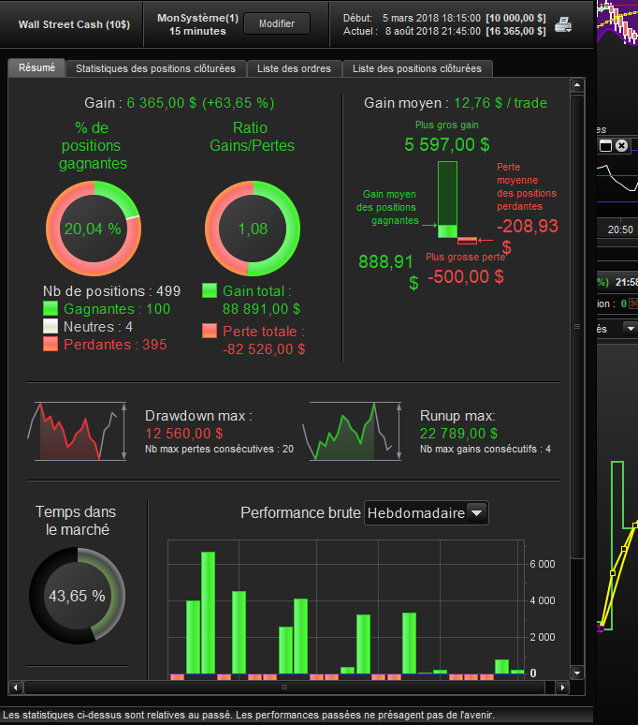Click the Gains/Pertes ratio donut chart
This screenshot has width=638, height=725.
[x=253, y=229]
